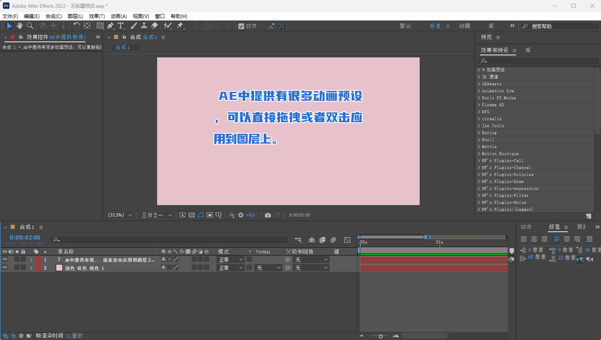The image size is (601, 340).
Task: Select the Eraser tool
Action: click(154, 26)
